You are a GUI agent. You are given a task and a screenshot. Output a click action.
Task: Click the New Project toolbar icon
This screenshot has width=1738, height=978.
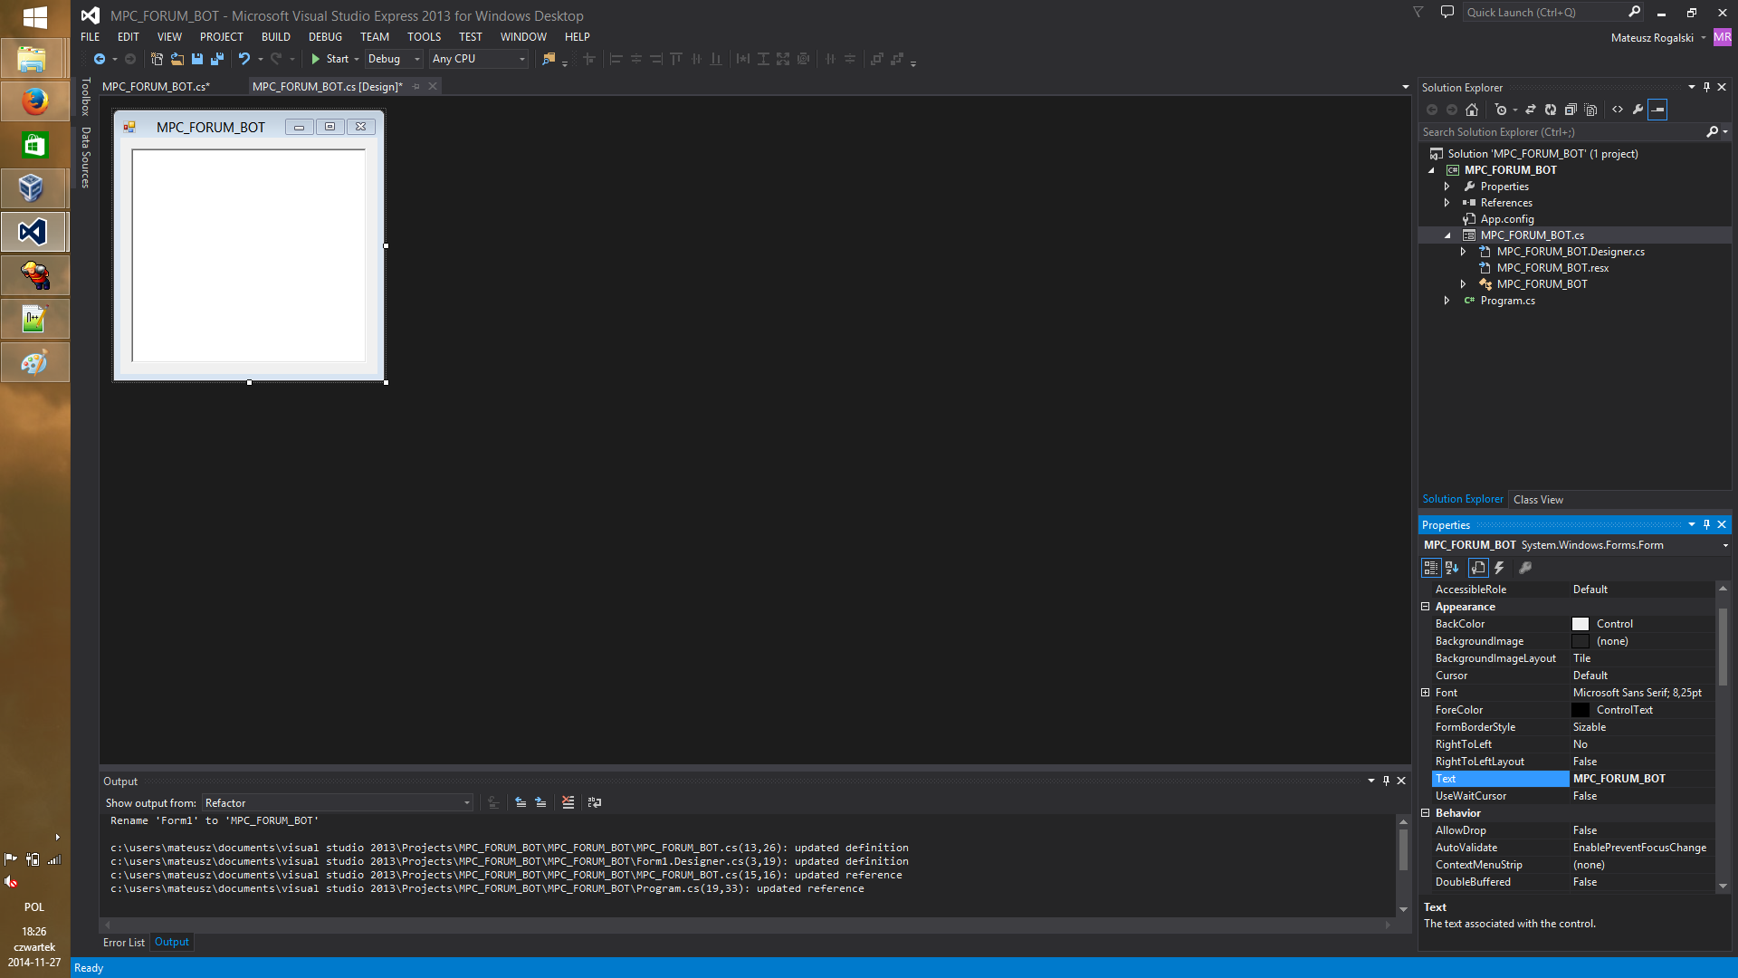157,59
